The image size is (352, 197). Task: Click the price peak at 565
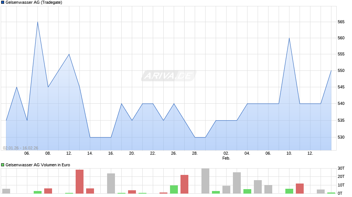click(37, 22)
